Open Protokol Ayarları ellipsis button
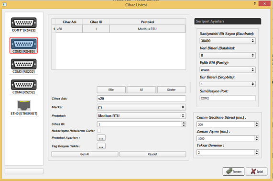The width and height of the screenshot is (273, 181). (x=101, y=138)
